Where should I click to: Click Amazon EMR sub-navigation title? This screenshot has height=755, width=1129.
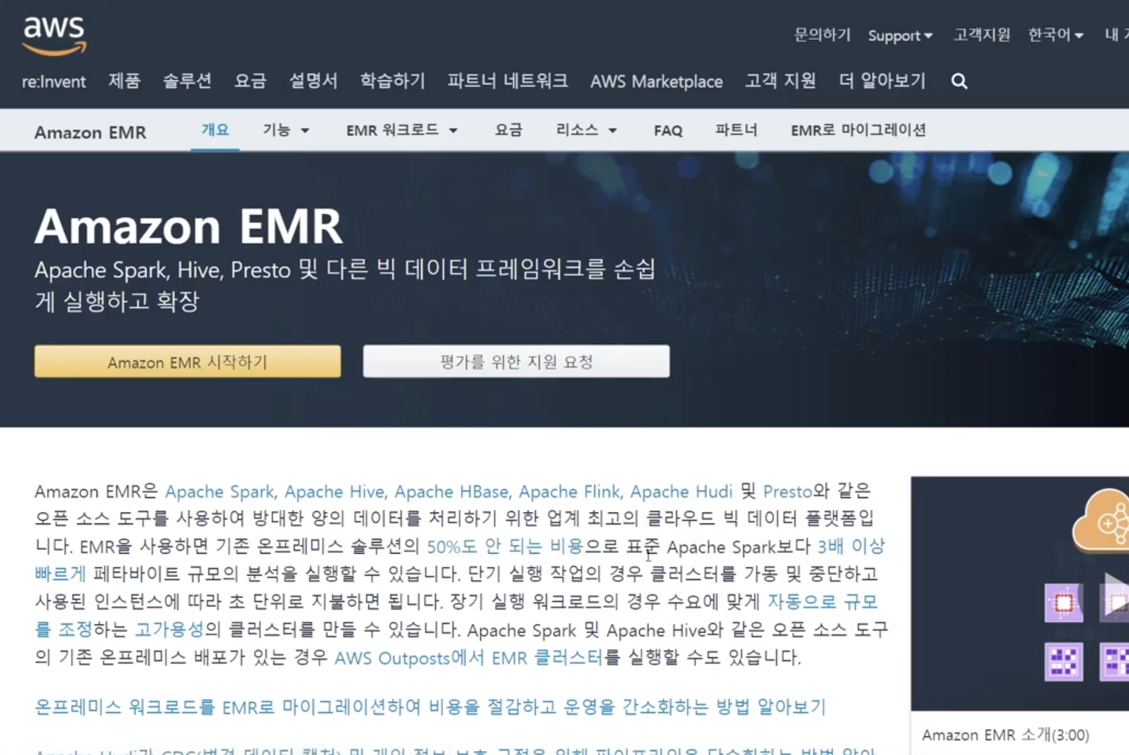[90, 132]
